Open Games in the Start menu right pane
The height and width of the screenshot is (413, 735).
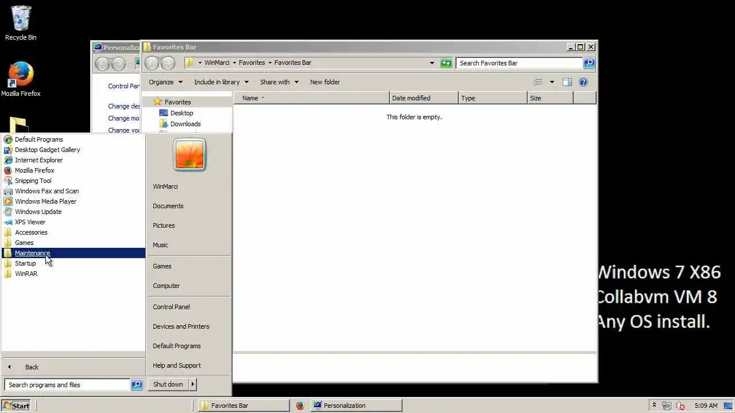162,266
